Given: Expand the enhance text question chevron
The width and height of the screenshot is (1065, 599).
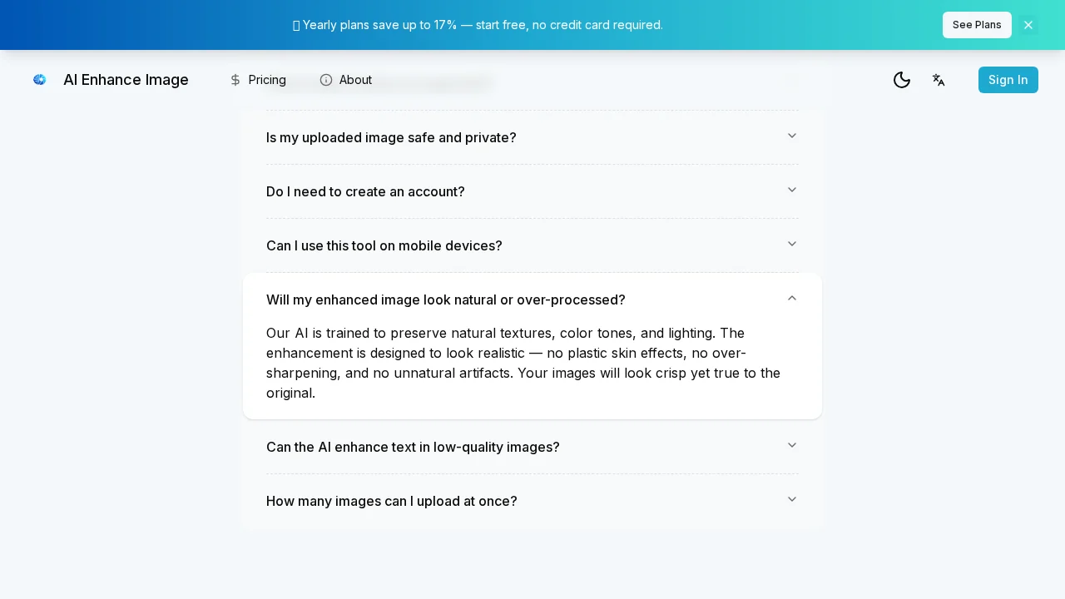Looking at the screenshot, I should point(792,445).
